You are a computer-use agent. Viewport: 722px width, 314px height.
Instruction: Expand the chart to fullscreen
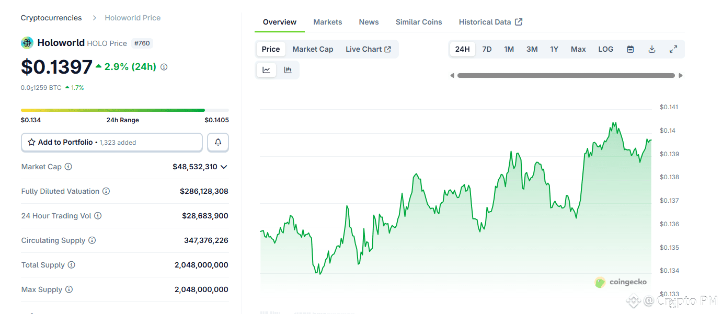[x=673, y=49]
